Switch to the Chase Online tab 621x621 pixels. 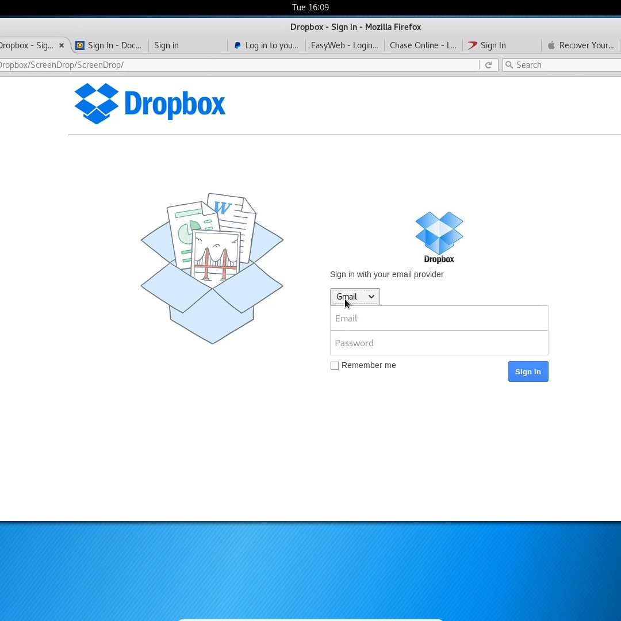coord(423,45)
